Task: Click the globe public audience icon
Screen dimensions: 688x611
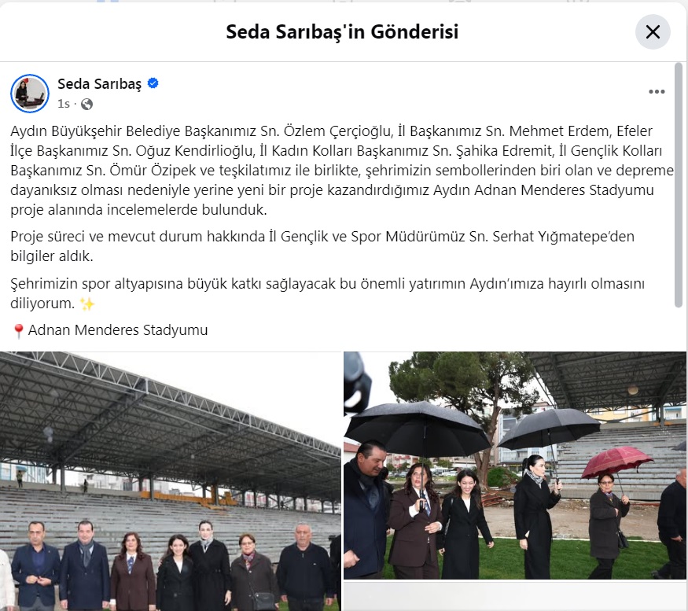Action: (86, 104)
